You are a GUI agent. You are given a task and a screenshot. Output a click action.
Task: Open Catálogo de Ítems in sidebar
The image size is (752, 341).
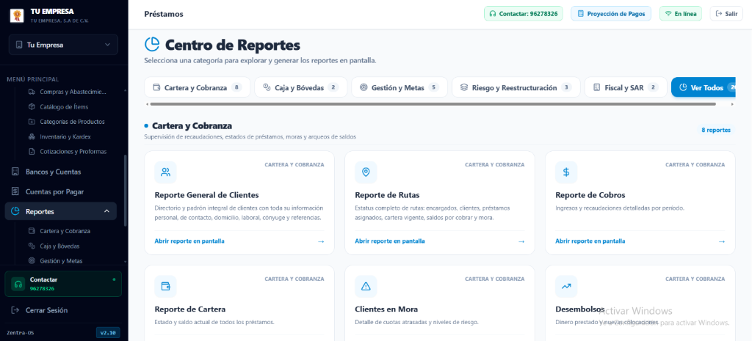coord(65,107)
